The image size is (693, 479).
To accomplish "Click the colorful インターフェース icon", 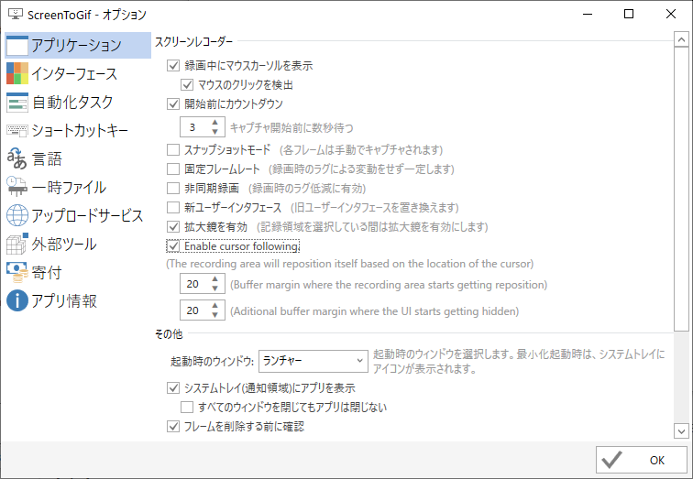I will [x=17, y=73].
